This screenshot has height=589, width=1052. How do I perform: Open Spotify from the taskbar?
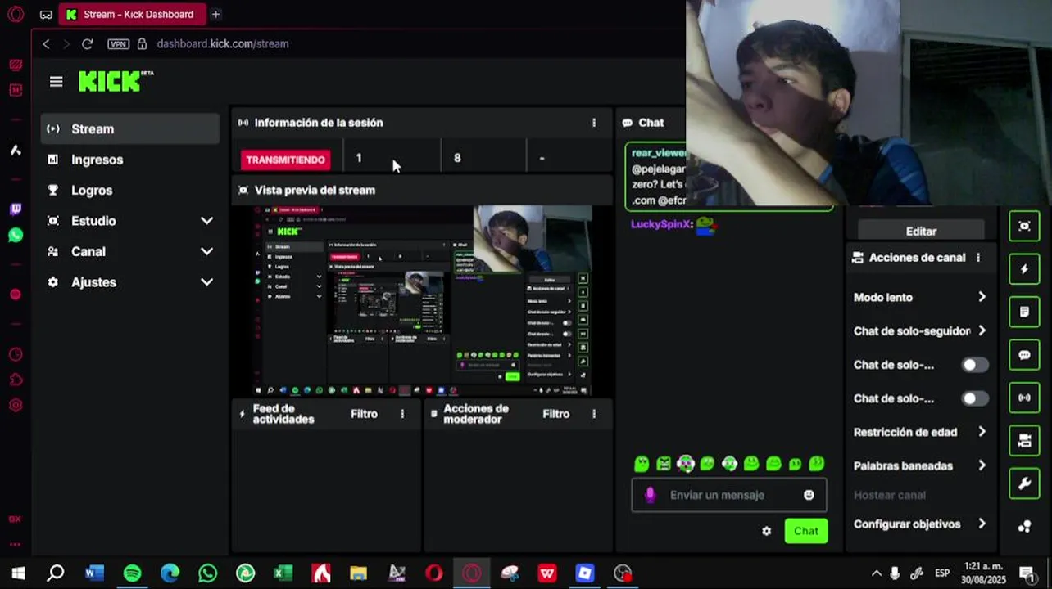tap(132, 573)
